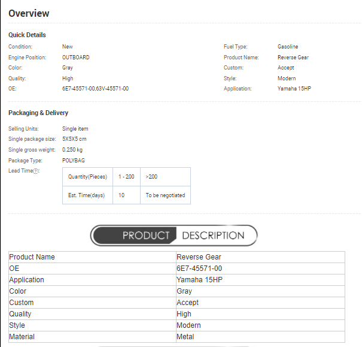Click the Single package size value 5X5X5 cm
This screenshot has height=347, width=362.
click(74, 139)
